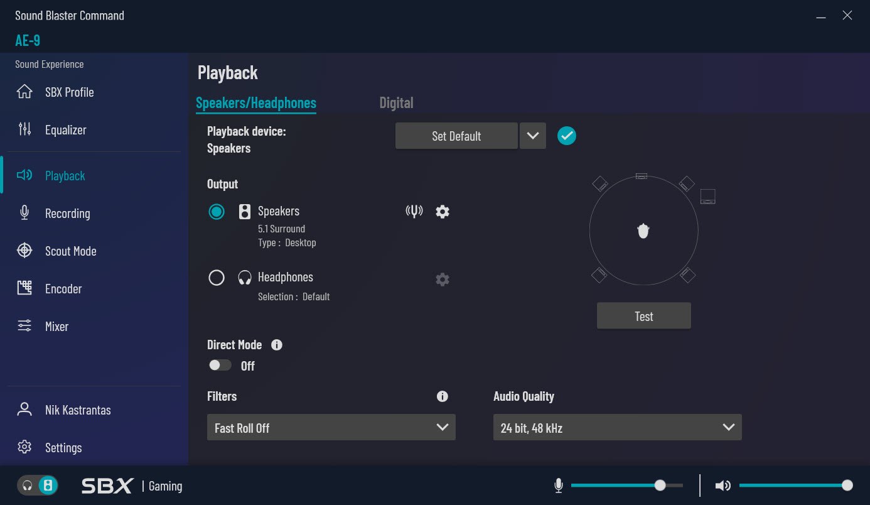Open the Recording menu item
Screen dimensions: 870x505
click(x=68, y=214)
